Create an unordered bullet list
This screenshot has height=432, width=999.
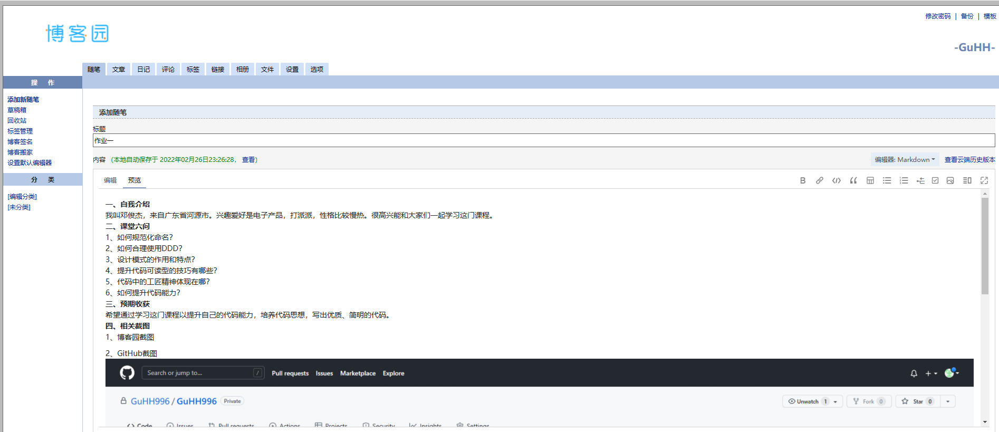[x=887, y=180]
